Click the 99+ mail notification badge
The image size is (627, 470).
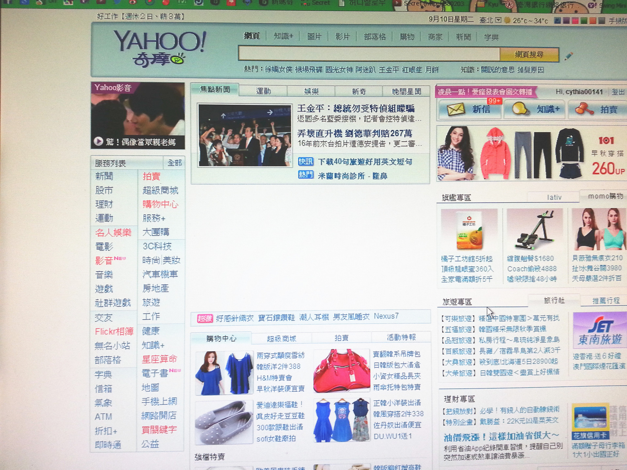point(494,101)
